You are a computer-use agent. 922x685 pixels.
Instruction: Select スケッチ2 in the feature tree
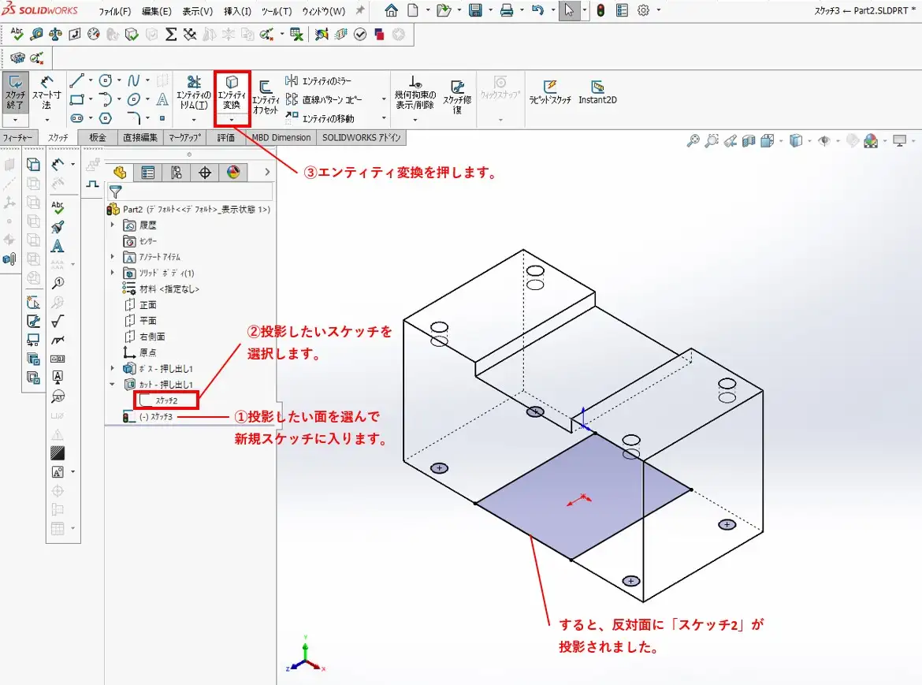165,400
